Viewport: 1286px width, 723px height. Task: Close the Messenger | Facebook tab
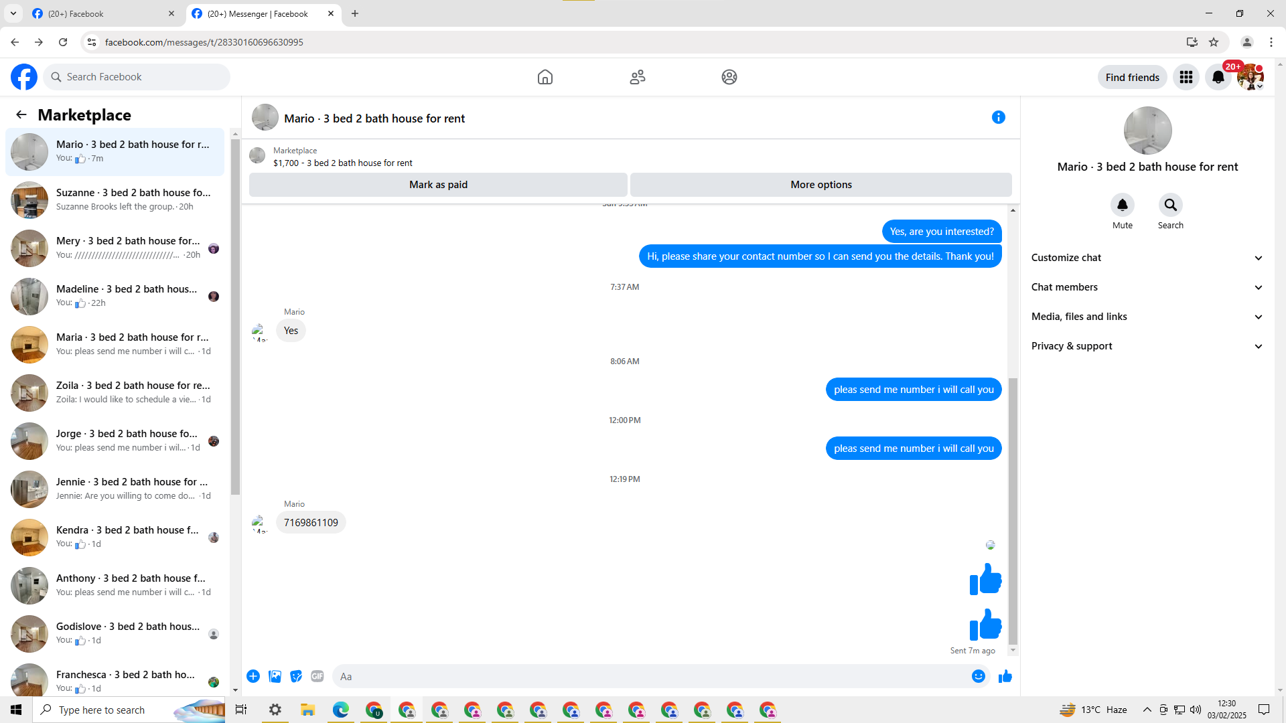click(x=331, y=13)
